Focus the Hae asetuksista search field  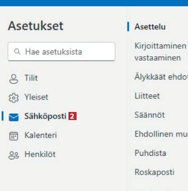pyautogui.click(x=61, y=52)
